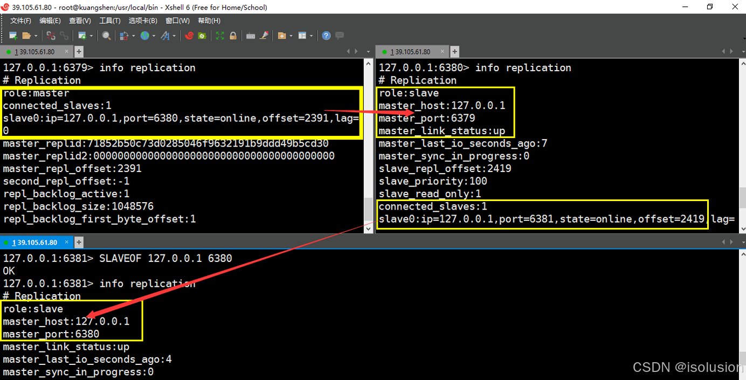Click the line 'master_port:6380'
The image size is (746, 380).
(x=51, y=334)
